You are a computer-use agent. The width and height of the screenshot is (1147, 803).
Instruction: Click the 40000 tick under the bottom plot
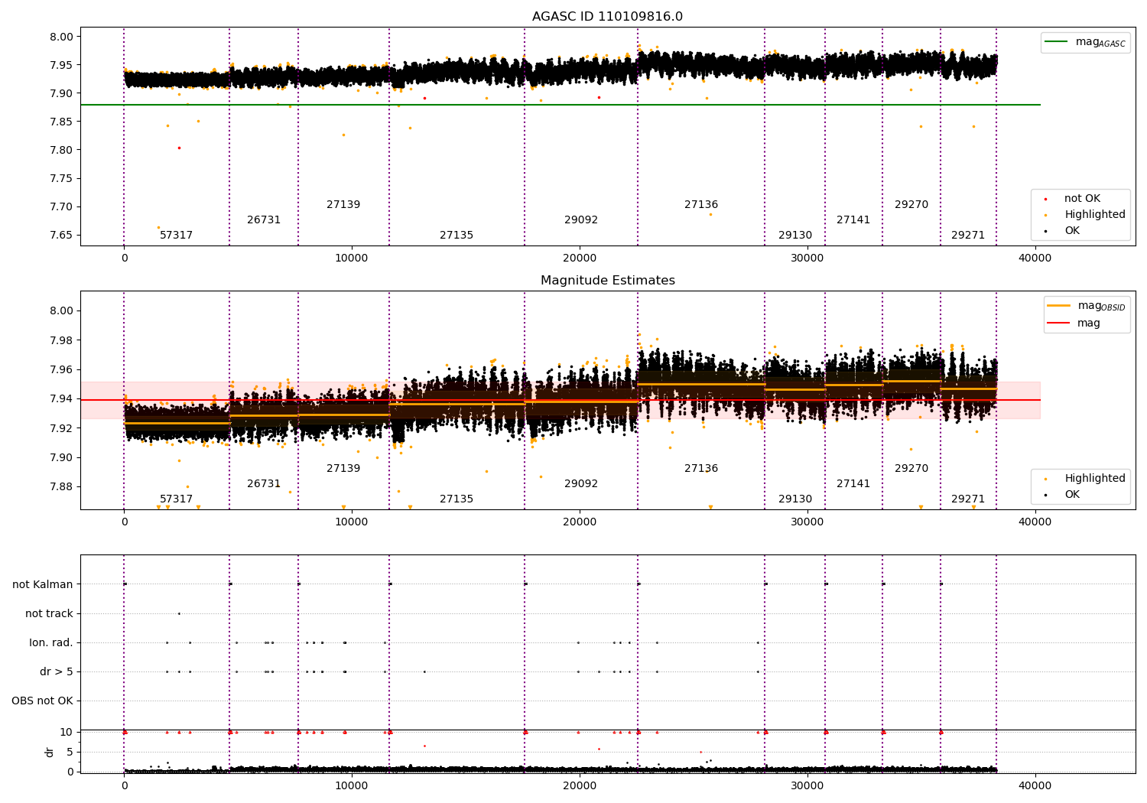(x=1035, y=785)
